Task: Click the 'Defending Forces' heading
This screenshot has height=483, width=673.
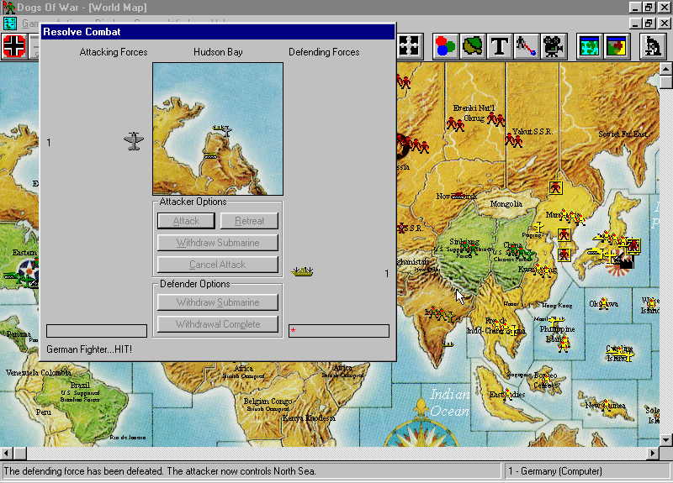Action: click(x=324, y=52)
